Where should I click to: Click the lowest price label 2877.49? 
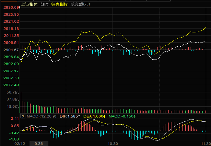[11, 85]
